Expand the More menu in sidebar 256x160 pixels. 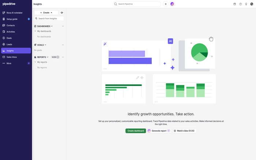[16, 63]
